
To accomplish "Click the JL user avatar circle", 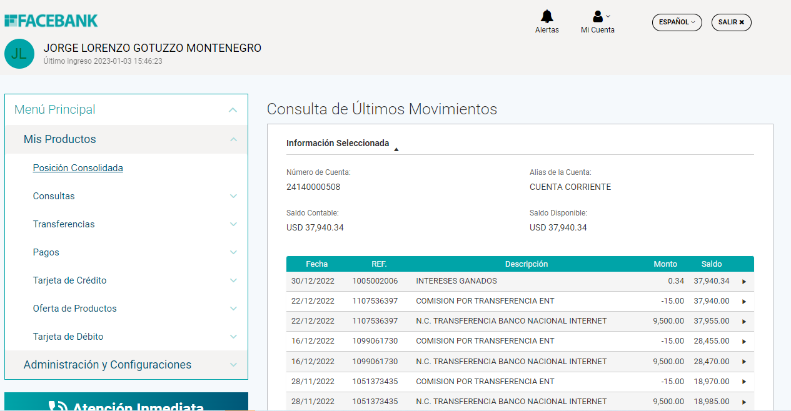I will click(x=19, y=54).
